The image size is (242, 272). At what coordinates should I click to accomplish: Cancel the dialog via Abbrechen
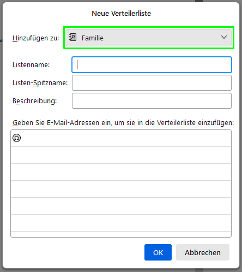point(203,252)
